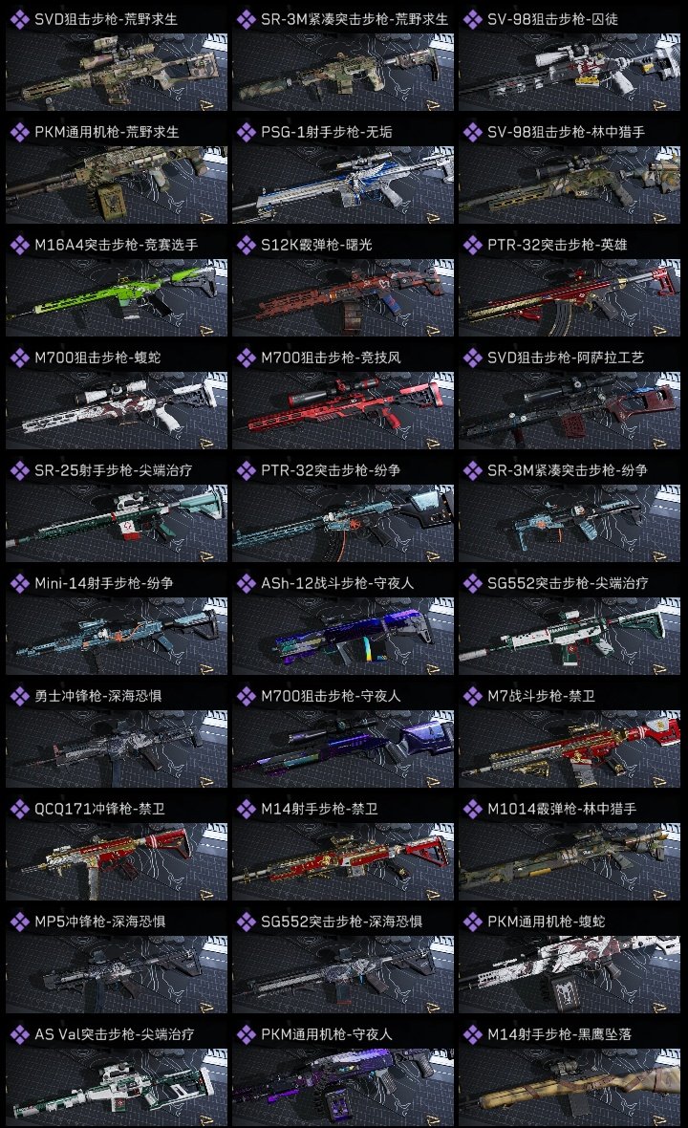Screen dimensions: 688x1128
Task: Choose the red M700狙击步枪-竞技风 skin image
Action: 343,410
